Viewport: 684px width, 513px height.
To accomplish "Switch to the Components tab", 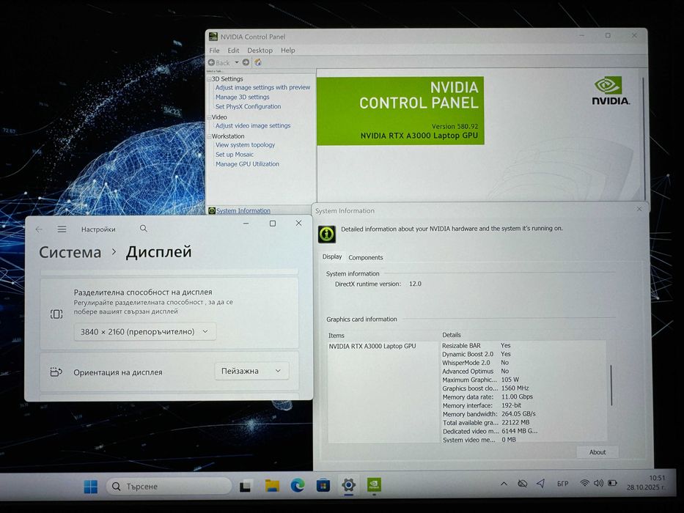I will point(366,258).
